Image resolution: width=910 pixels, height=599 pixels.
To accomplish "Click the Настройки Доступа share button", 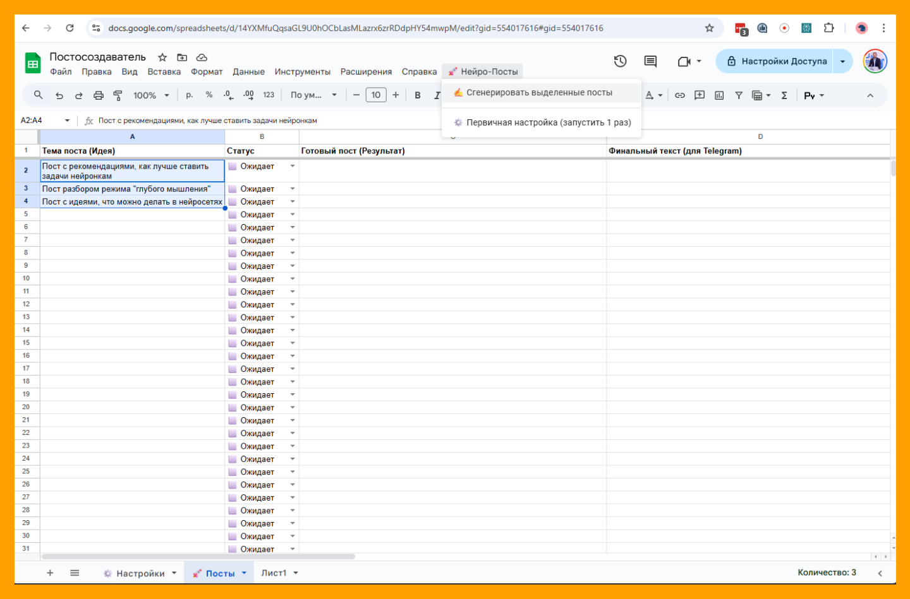I will [776, 61].
